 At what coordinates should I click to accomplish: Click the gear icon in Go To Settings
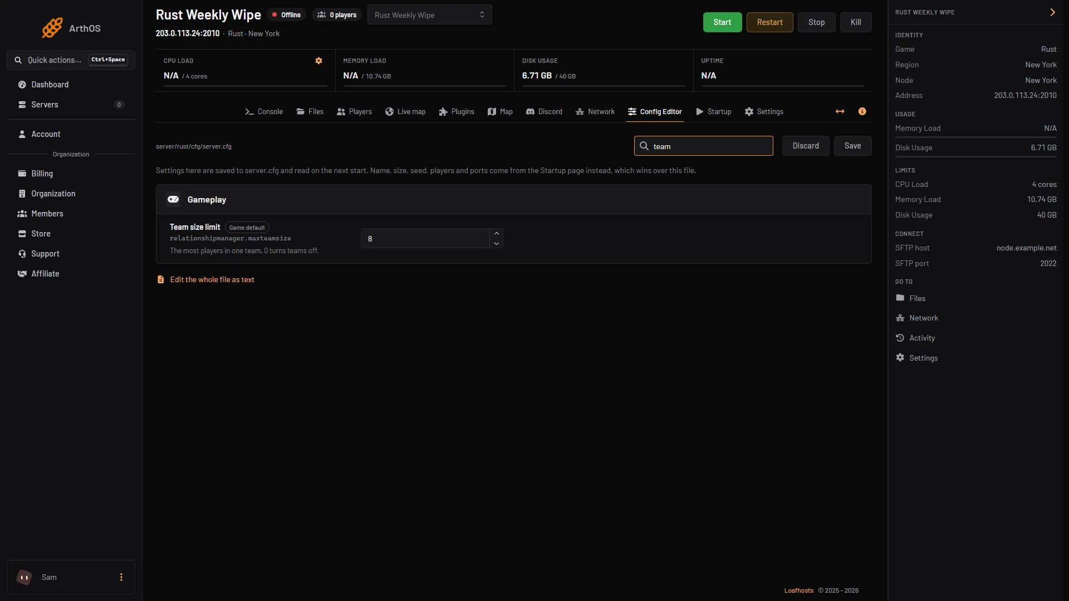[x=900, y=357]
